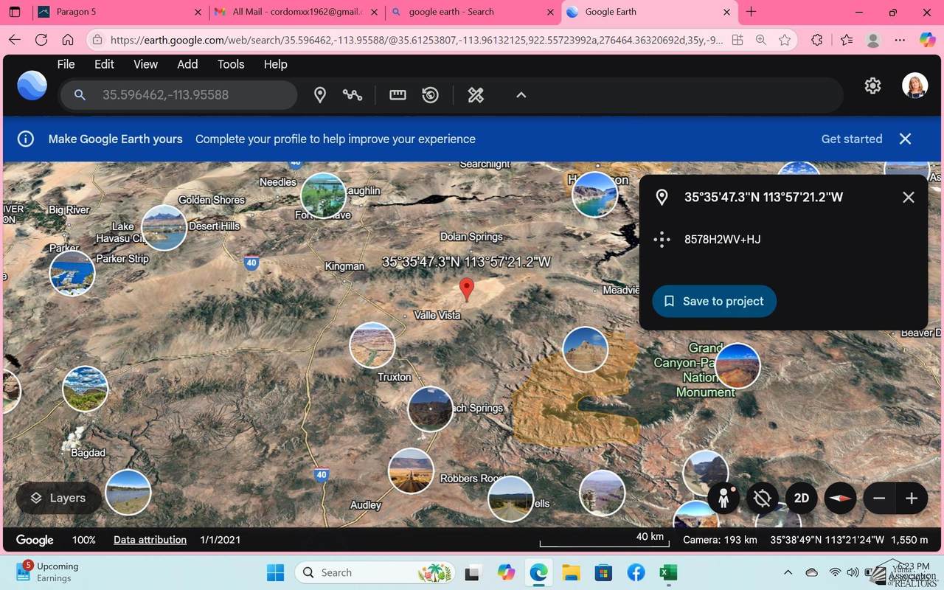Open the File menu
944x590 pixels.
coord(66,64)
